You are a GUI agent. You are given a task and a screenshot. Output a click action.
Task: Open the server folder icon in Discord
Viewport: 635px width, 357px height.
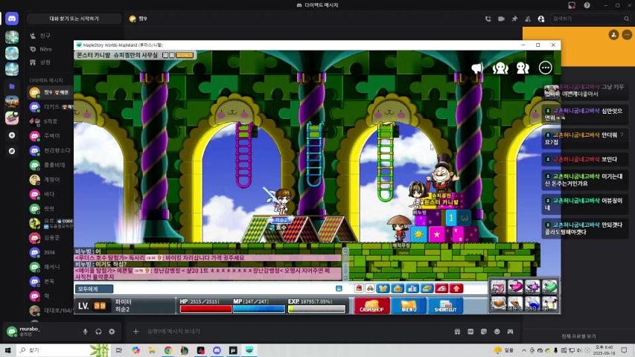[12, 86]
